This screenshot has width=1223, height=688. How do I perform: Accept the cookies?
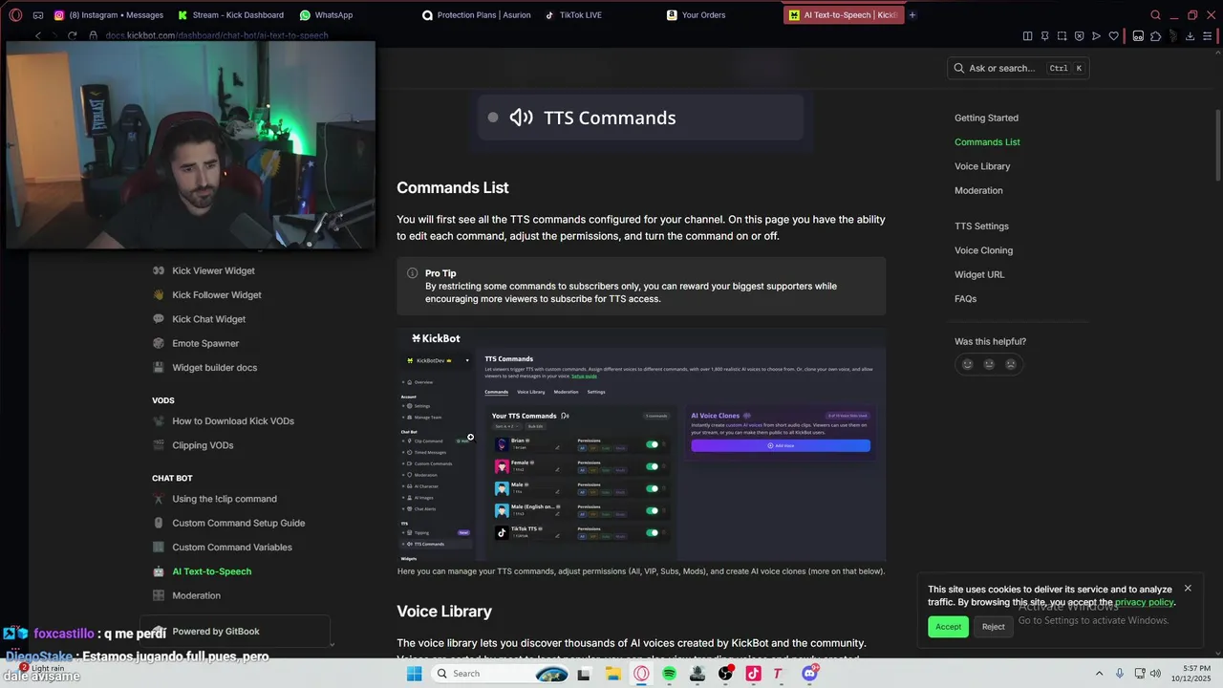[948, 627]
